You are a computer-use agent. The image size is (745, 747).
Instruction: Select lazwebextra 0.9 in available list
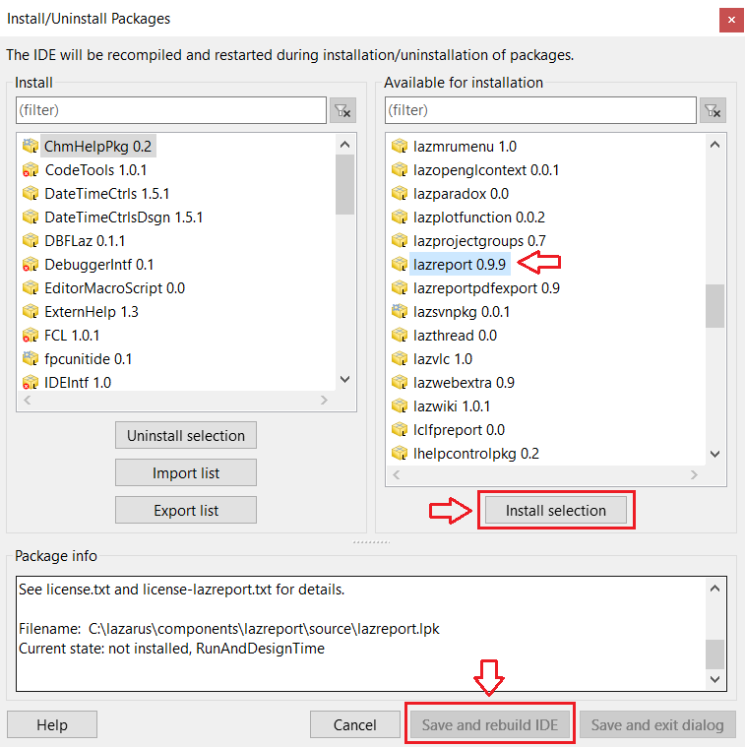point(464,382)
